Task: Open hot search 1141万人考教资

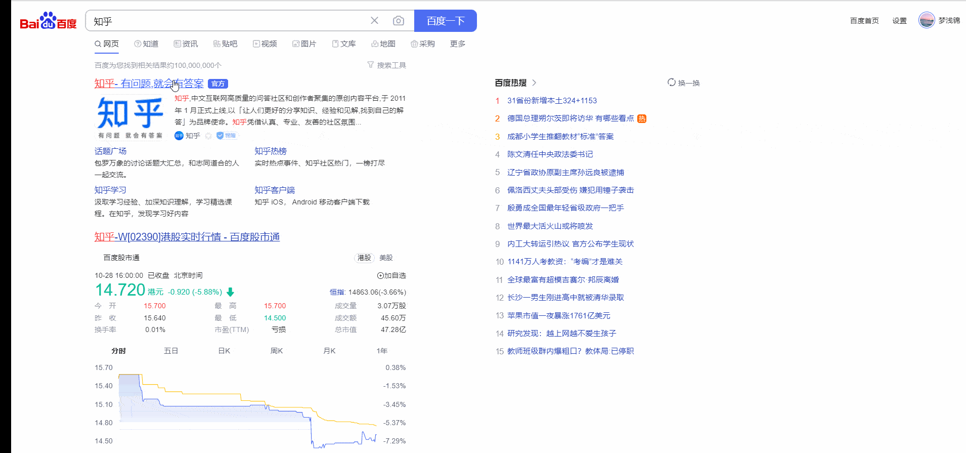Action: [565, 262]
